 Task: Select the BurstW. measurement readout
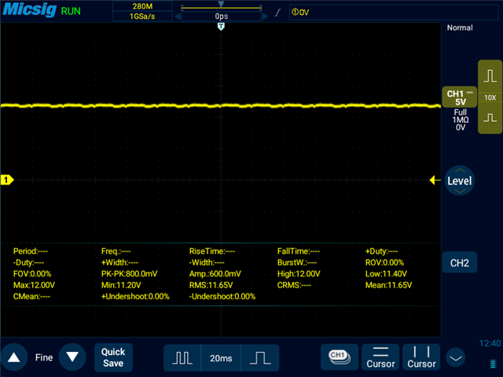[x=297, y=262]
